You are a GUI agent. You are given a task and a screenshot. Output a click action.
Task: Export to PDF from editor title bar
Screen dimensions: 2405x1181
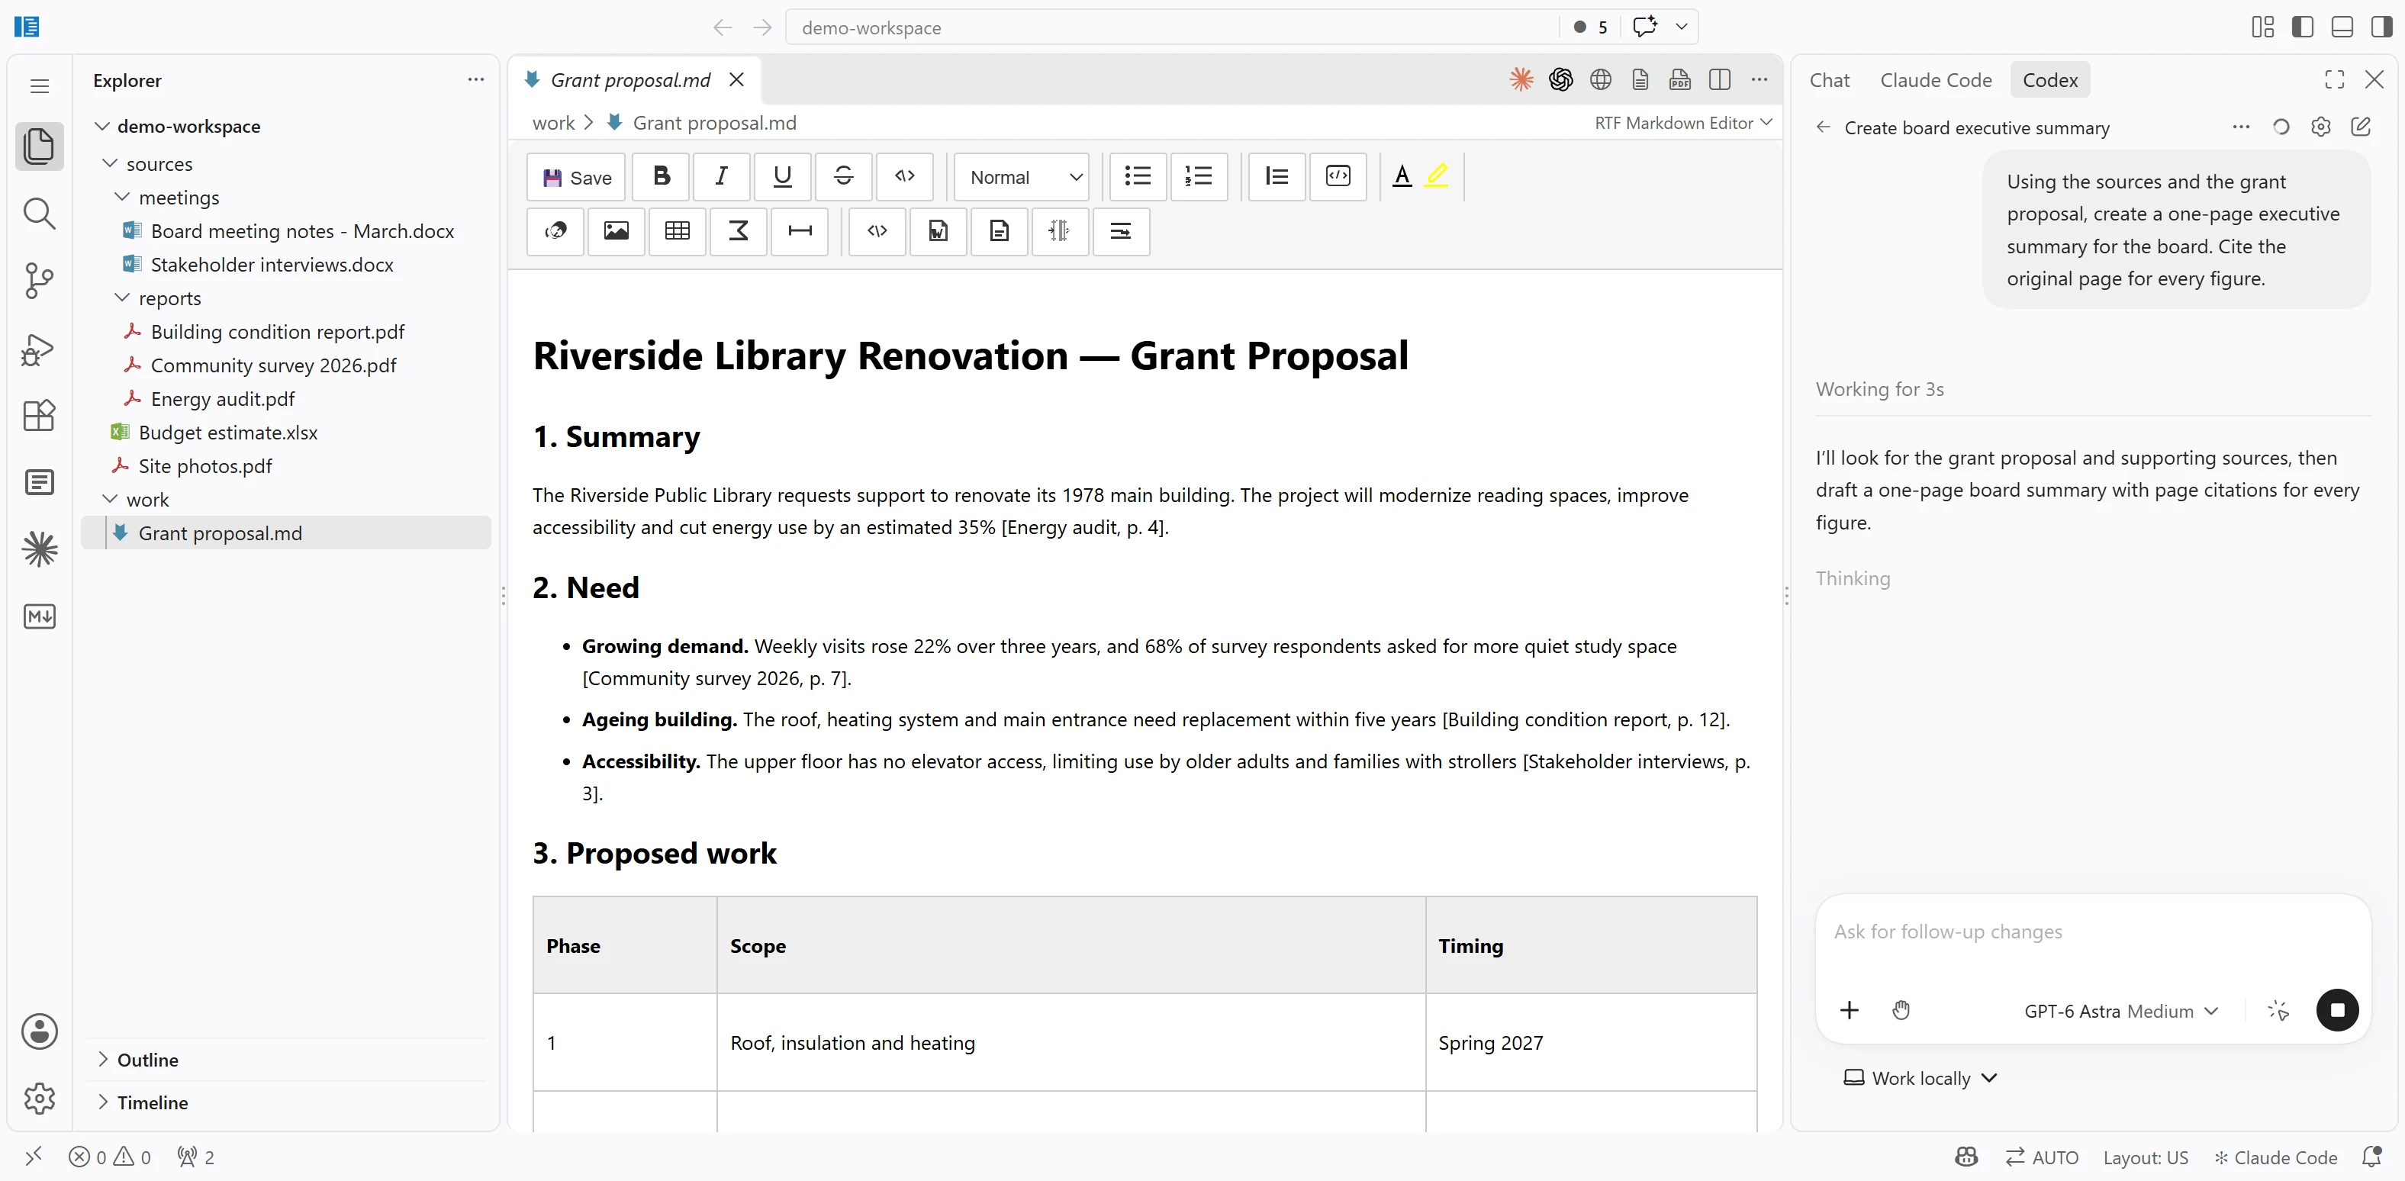(x=1679, y=79)
